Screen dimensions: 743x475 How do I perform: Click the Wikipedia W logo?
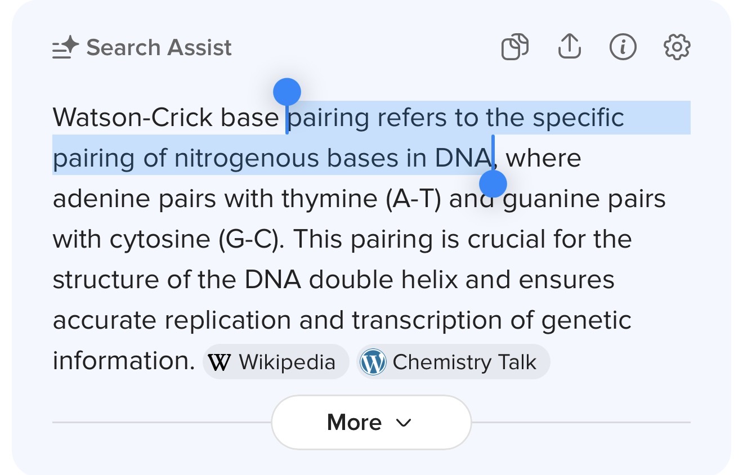click(x=219, y=362)
